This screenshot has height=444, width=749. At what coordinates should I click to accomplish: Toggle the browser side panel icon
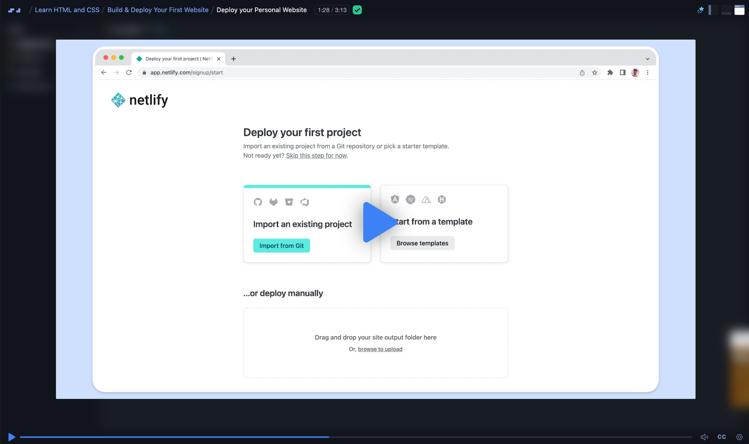[622, 73]
